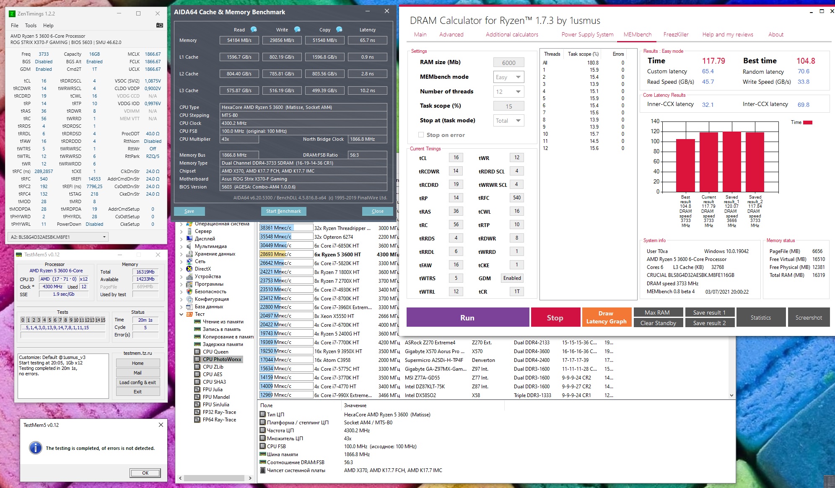The height and width of the screenshot is (488, 835).
Task: Select the DirectX icon in AIDA64 tree
Action: 189,269
